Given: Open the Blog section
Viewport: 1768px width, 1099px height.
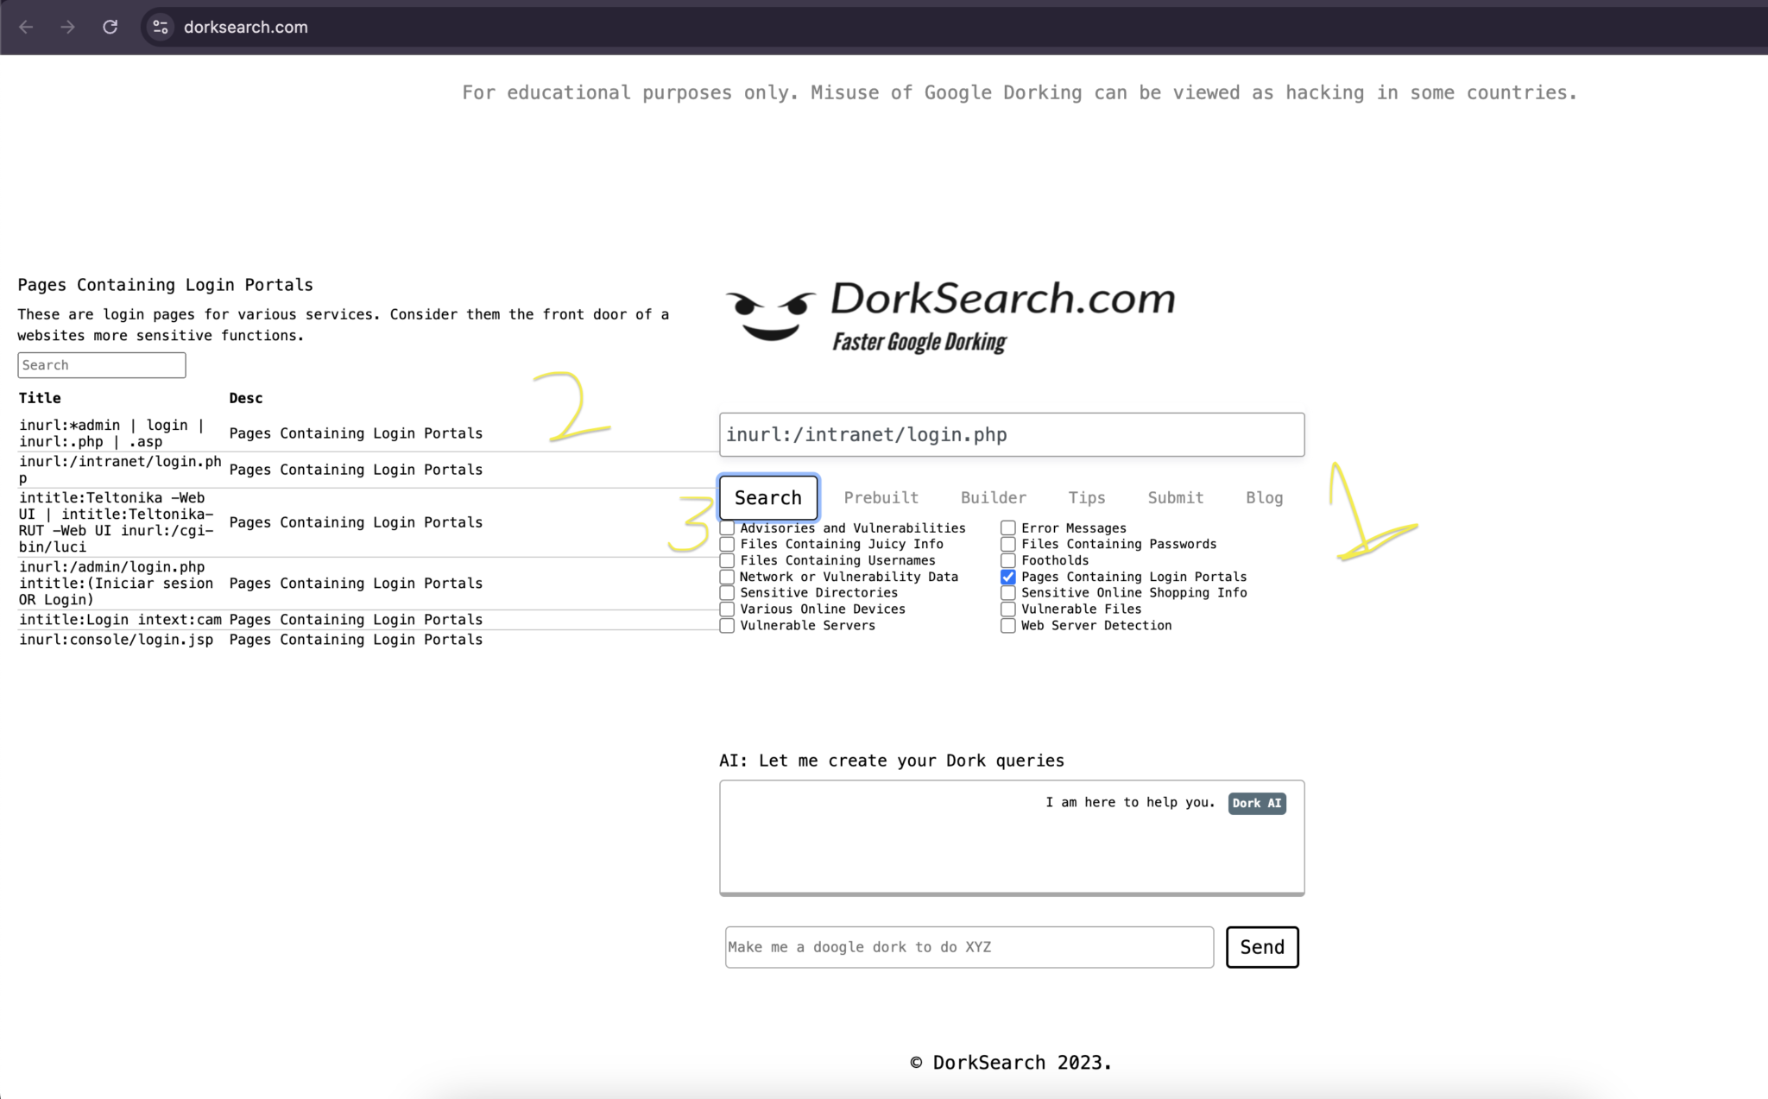Looking at the screenshot, I should click(1264, 497).
